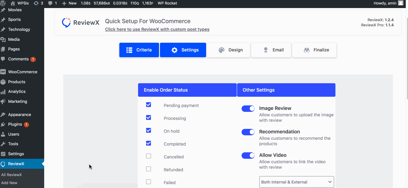Viewport: 408px width, 188px height.
Task: Click the Howdy, amin account link
Action: [x=385, y=3]
